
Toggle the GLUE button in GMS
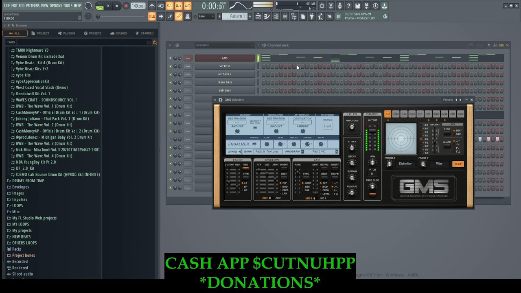point(458,164)
